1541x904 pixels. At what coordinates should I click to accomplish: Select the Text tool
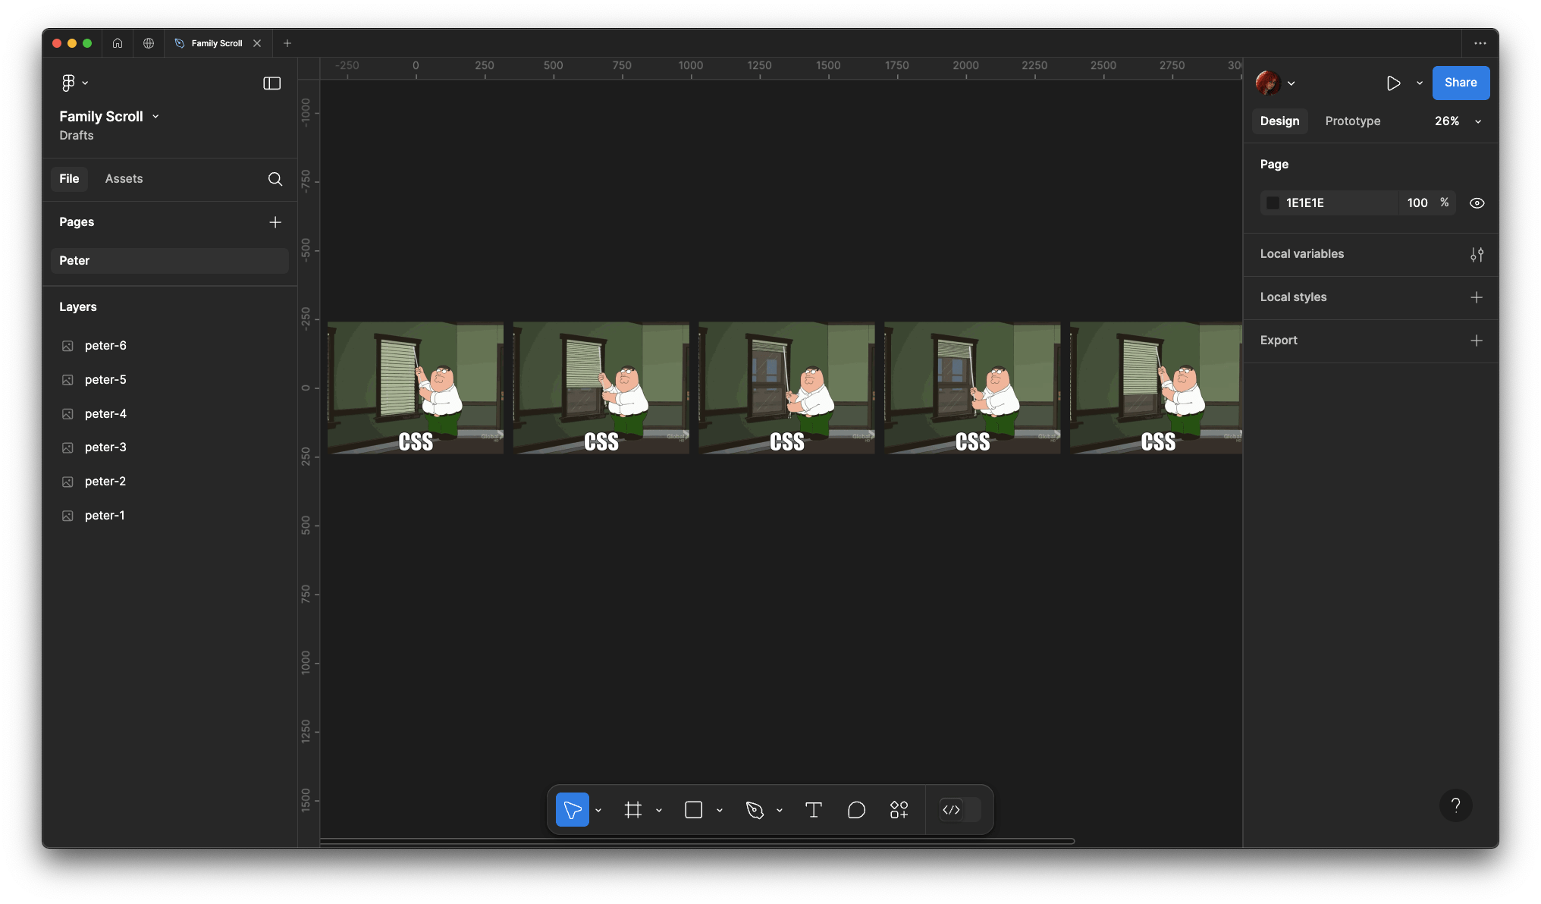pyautogui.click(x=813, y=810)
